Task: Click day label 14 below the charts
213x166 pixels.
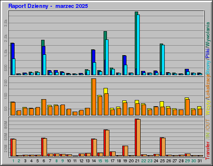Action: [x=94, y=161]
